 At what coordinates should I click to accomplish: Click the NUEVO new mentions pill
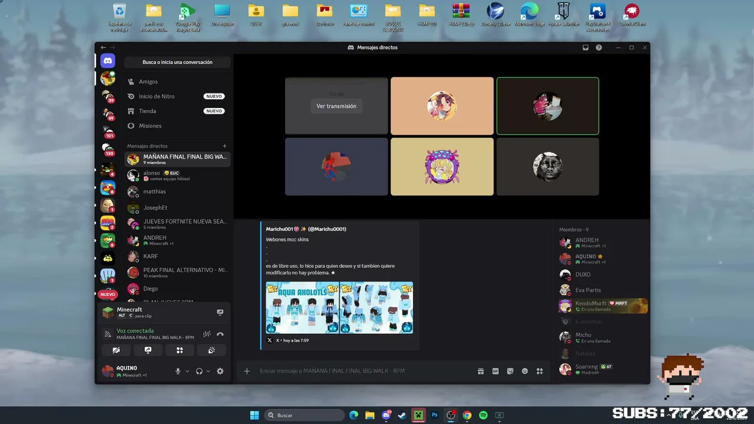click(108, 294)
